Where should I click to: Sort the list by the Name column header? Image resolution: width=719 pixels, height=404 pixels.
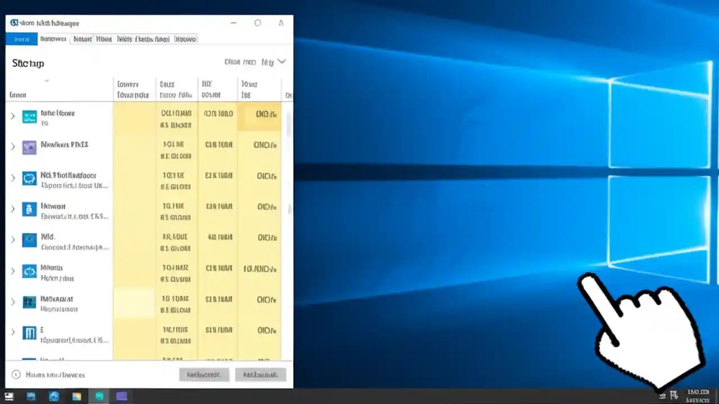point(17,95)
